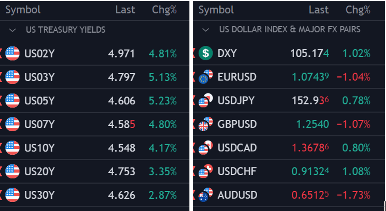Click the USDCAD flag pair icon
This screenshot has height=211, width=386.
(205, 148)
